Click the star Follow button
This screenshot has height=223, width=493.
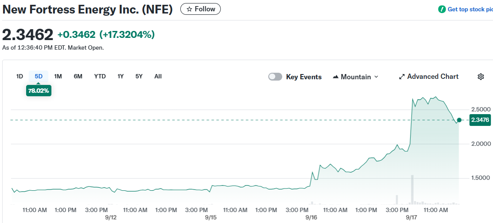point(200,9)
